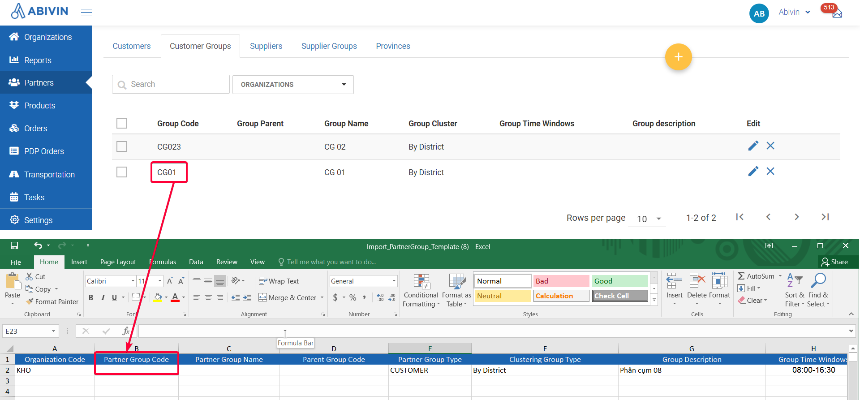Click the Sort & Filter tool
Screen dimensions: 860x400
point(795,291)
